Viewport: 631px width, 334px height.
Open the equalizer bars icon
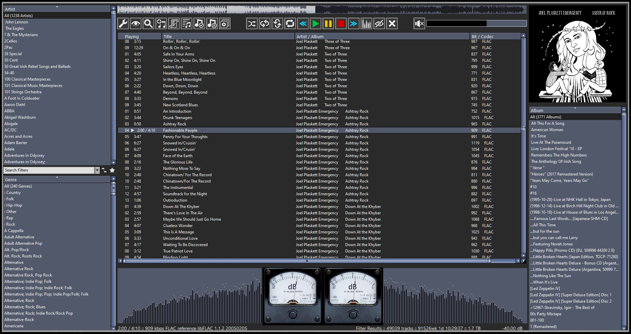(366, 23)
